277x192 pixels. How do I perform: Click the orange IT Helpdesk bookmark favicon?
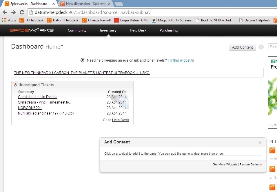click(x=22, y=20)
